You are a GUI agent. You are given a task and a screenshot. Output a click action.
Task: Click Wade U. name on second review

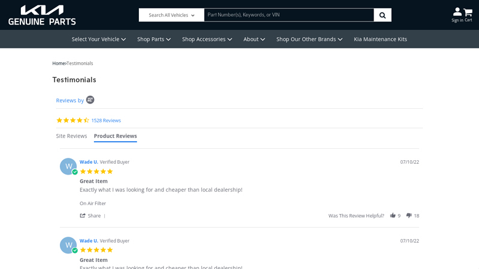point(89,241)
